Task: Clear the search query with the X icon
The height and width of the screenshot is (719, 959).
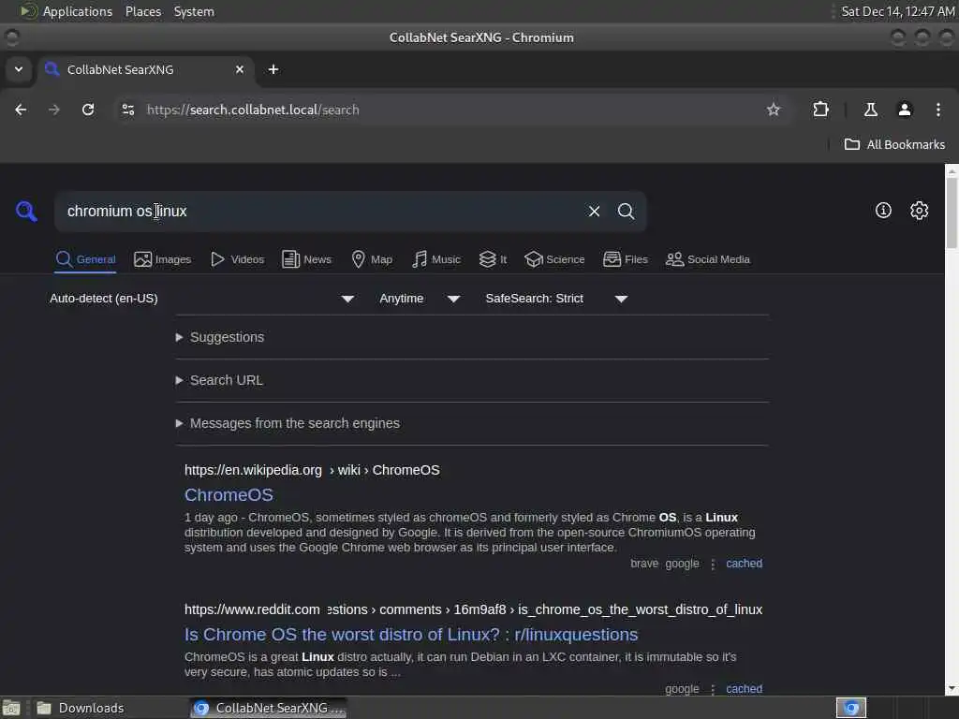Action: (x=594, y=211)
